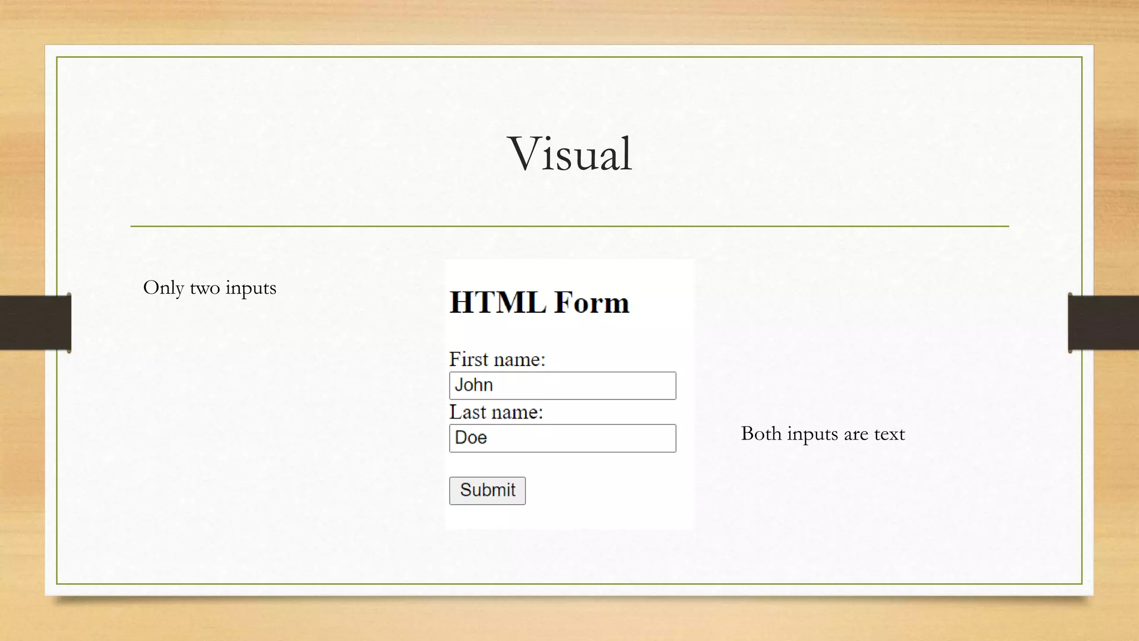
Task: Click the 'HTML Form' heading
Action: (539, 303)
